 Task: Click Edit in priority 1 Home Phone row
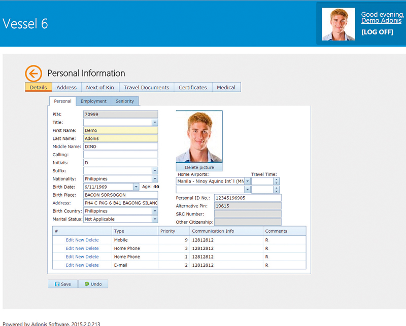pos(70,257)
